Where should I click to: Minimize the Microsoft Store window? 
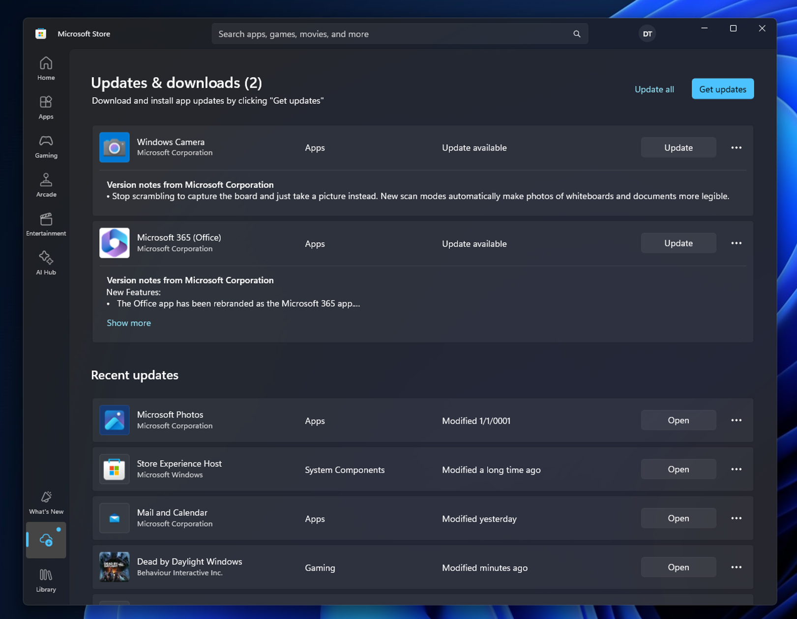[704, 29]
